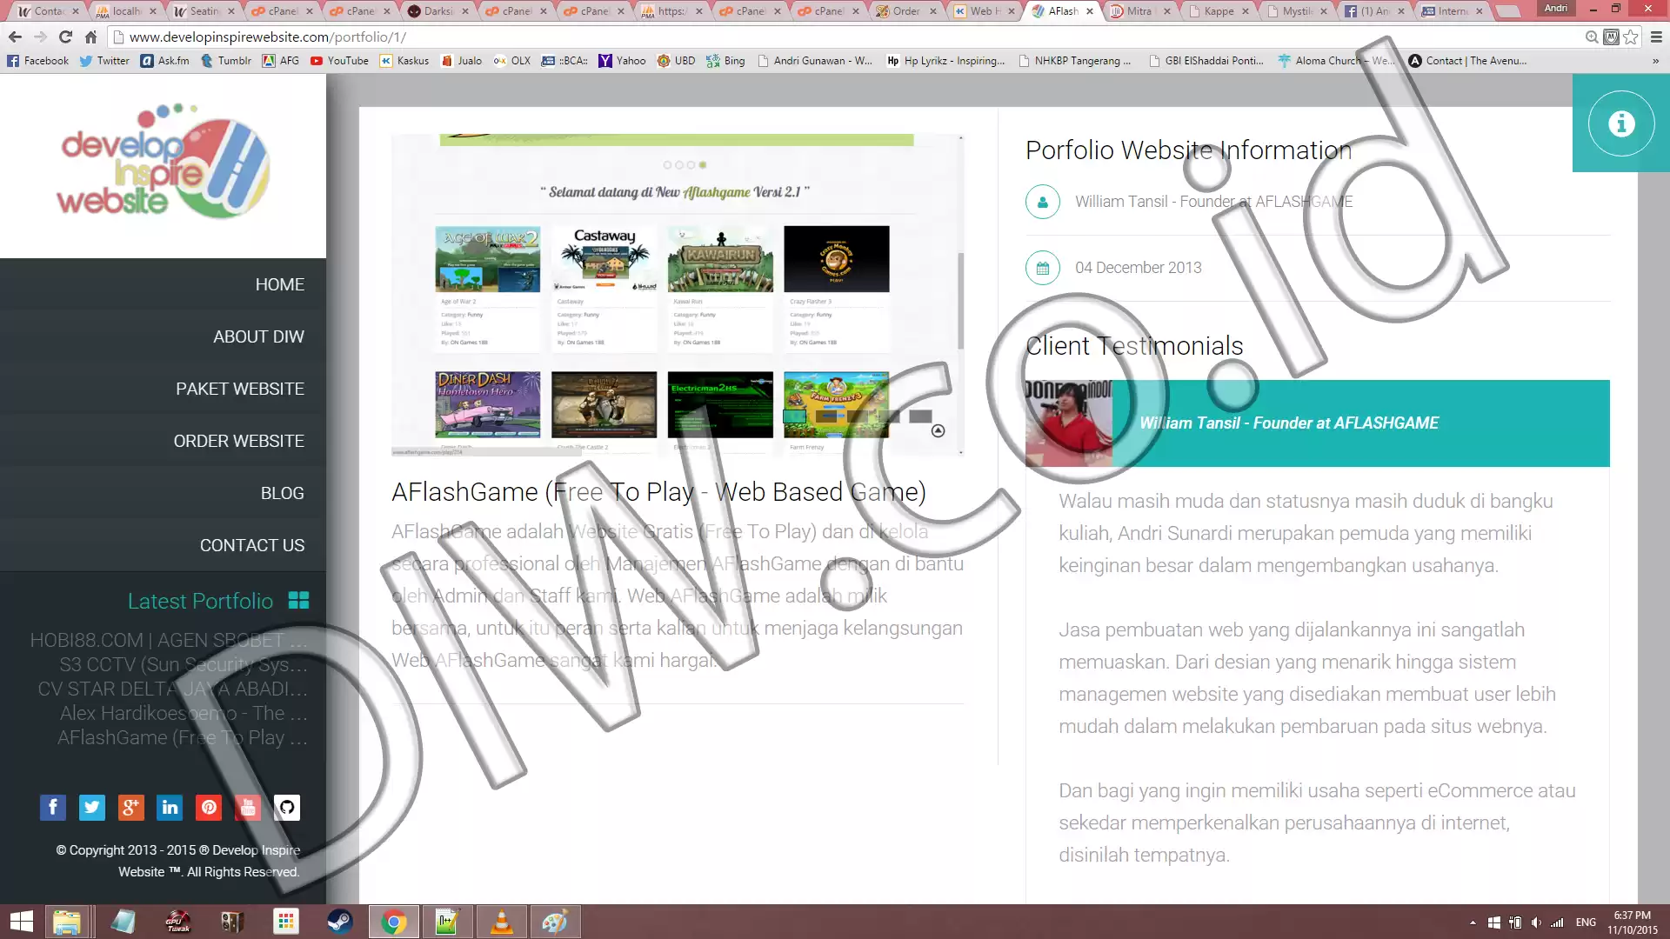This screenshot has width=1670, height=939.
Task: Open HOBI88.COM portfolio link
Action: 169,640
